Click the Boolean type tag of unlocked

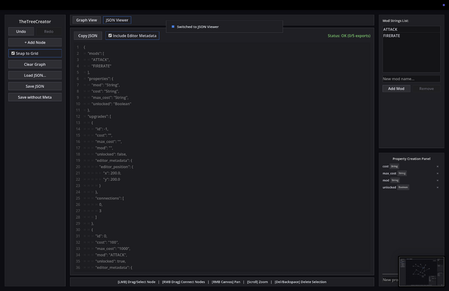(x=403, y=187)
